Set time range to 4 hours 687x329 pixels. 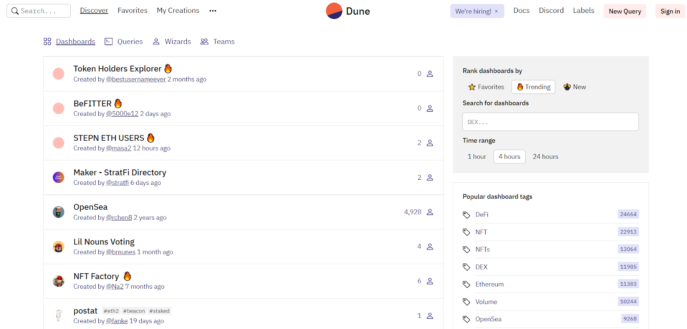coord(509,157)
